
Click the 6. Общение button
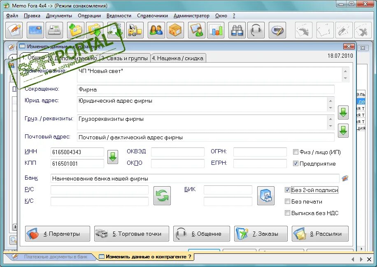202,234
